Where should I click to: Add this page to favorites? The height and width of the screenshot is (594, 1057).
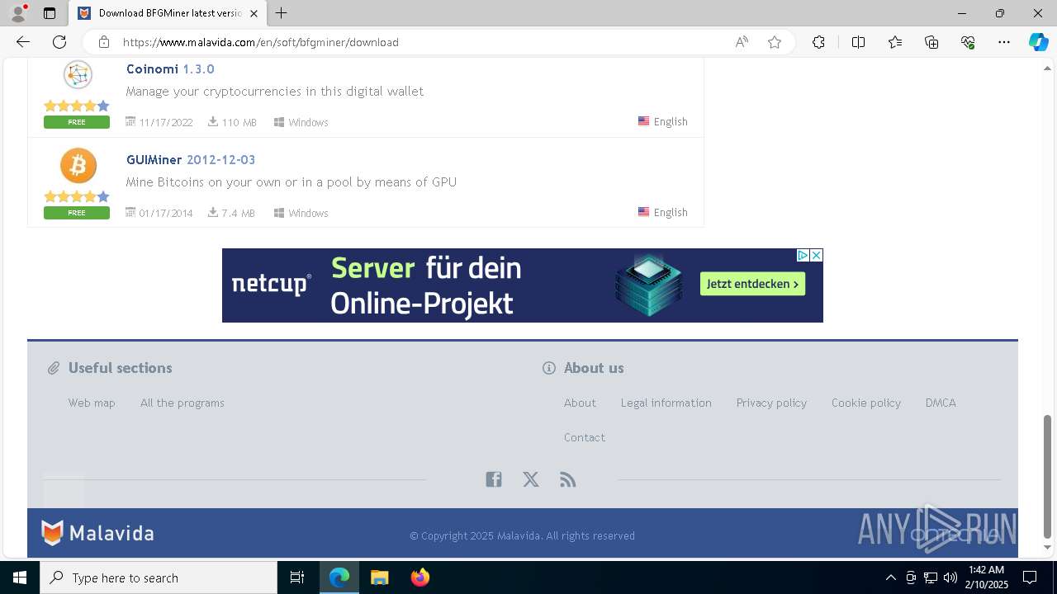pos(775,42)
